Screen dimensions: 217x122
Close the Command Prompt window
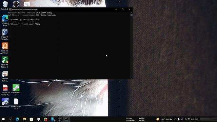129,9
